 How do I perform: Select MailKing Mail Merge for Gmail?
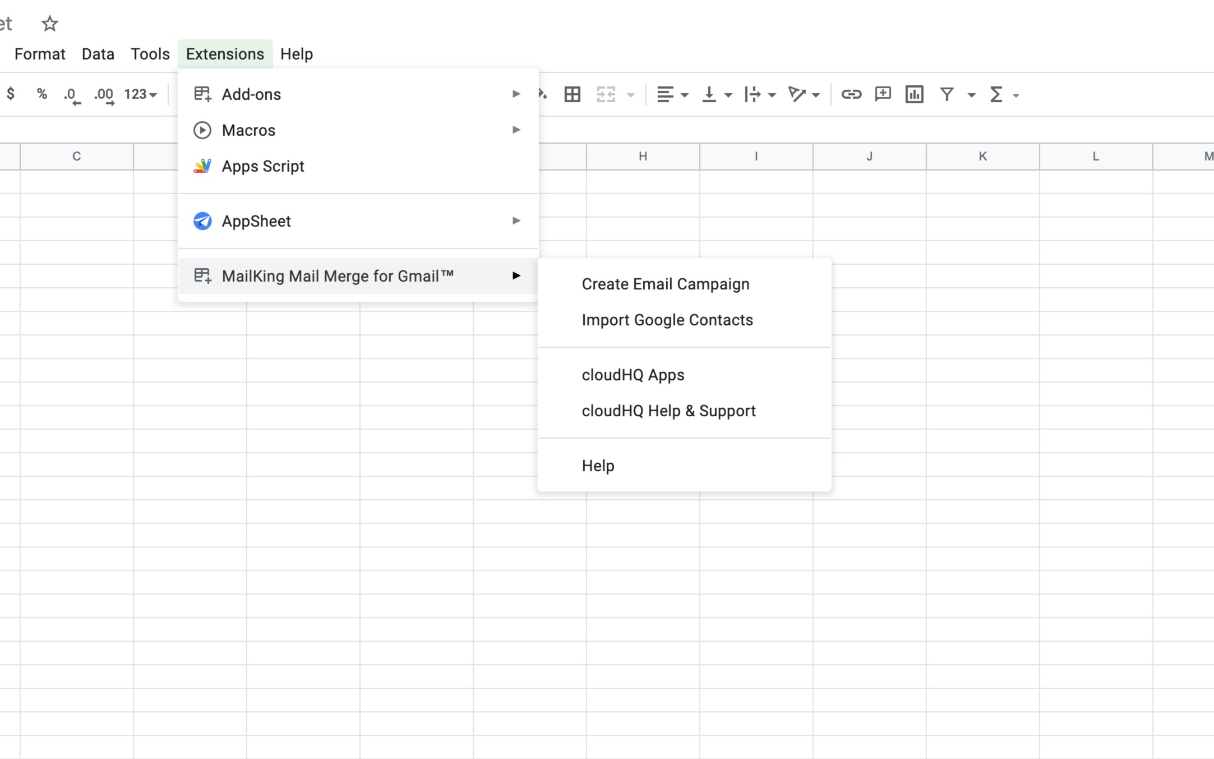(x=358, y=276)
